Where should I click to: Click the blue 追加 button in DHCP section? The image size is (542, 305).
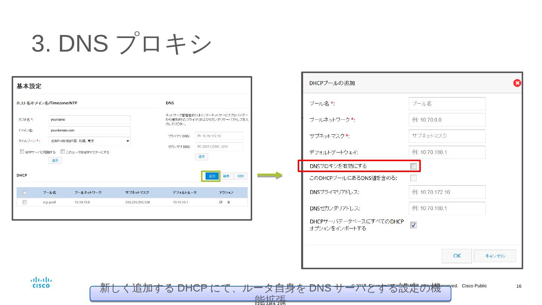pos(212,176)
